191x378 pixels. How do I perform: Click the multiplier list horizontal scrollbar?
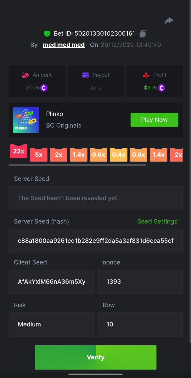click(x=77, y=165)
